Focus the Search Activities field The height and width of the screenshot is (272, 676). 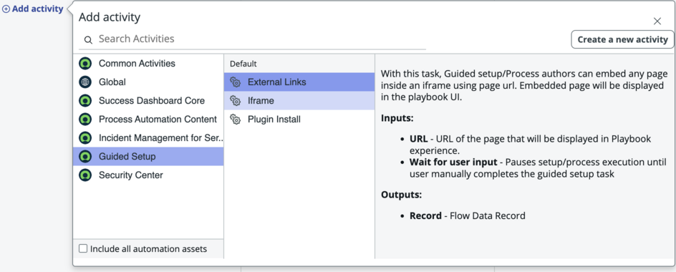pyautogui.click(x=252, y=39)
